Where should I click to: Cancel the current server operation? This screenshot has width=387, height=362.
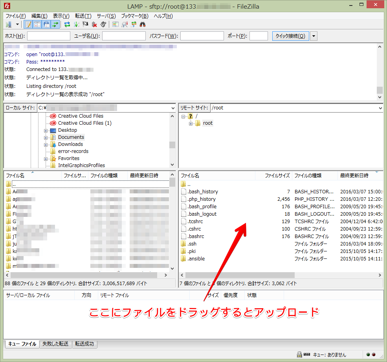(x=85, y=24)
